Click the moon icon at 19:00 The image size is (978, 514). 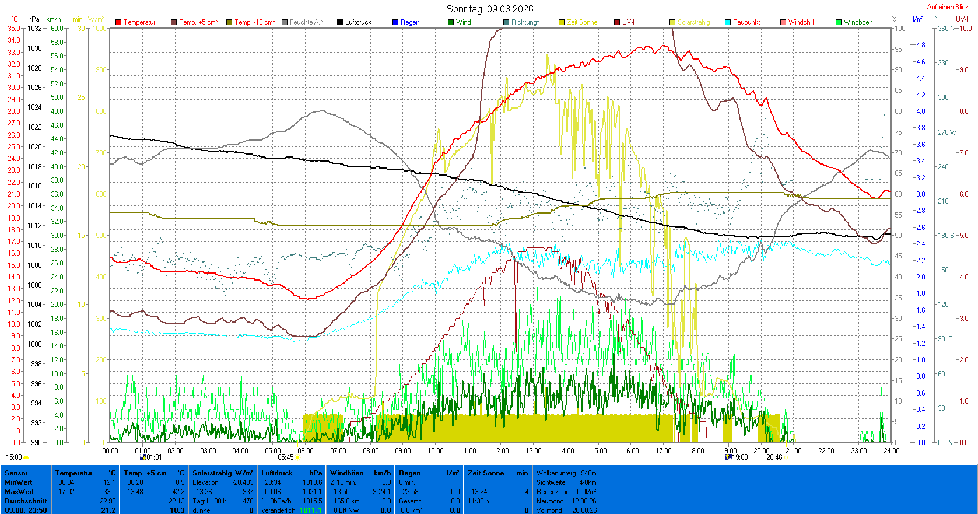coord(728,457)
